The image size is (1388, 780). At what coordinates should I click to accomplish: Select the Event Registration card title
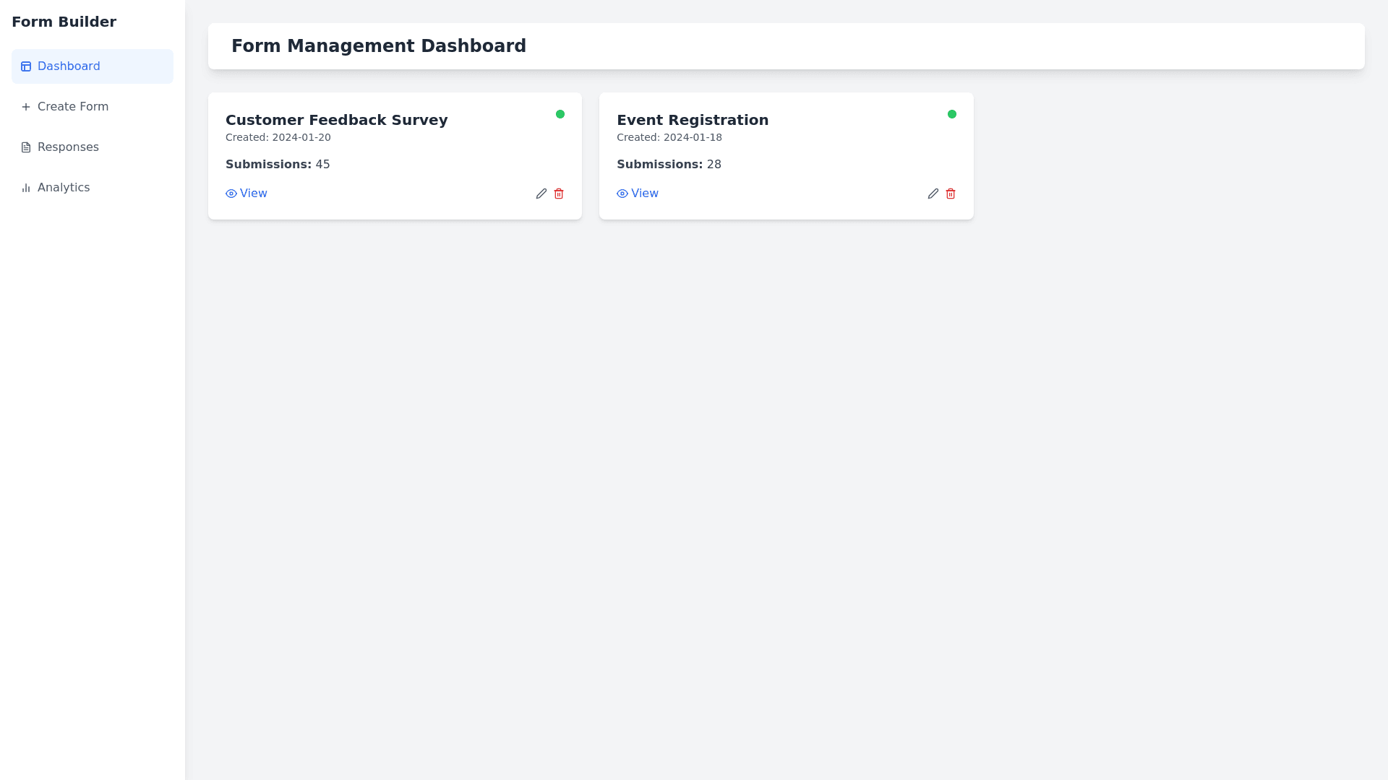(x=693, y=120)
